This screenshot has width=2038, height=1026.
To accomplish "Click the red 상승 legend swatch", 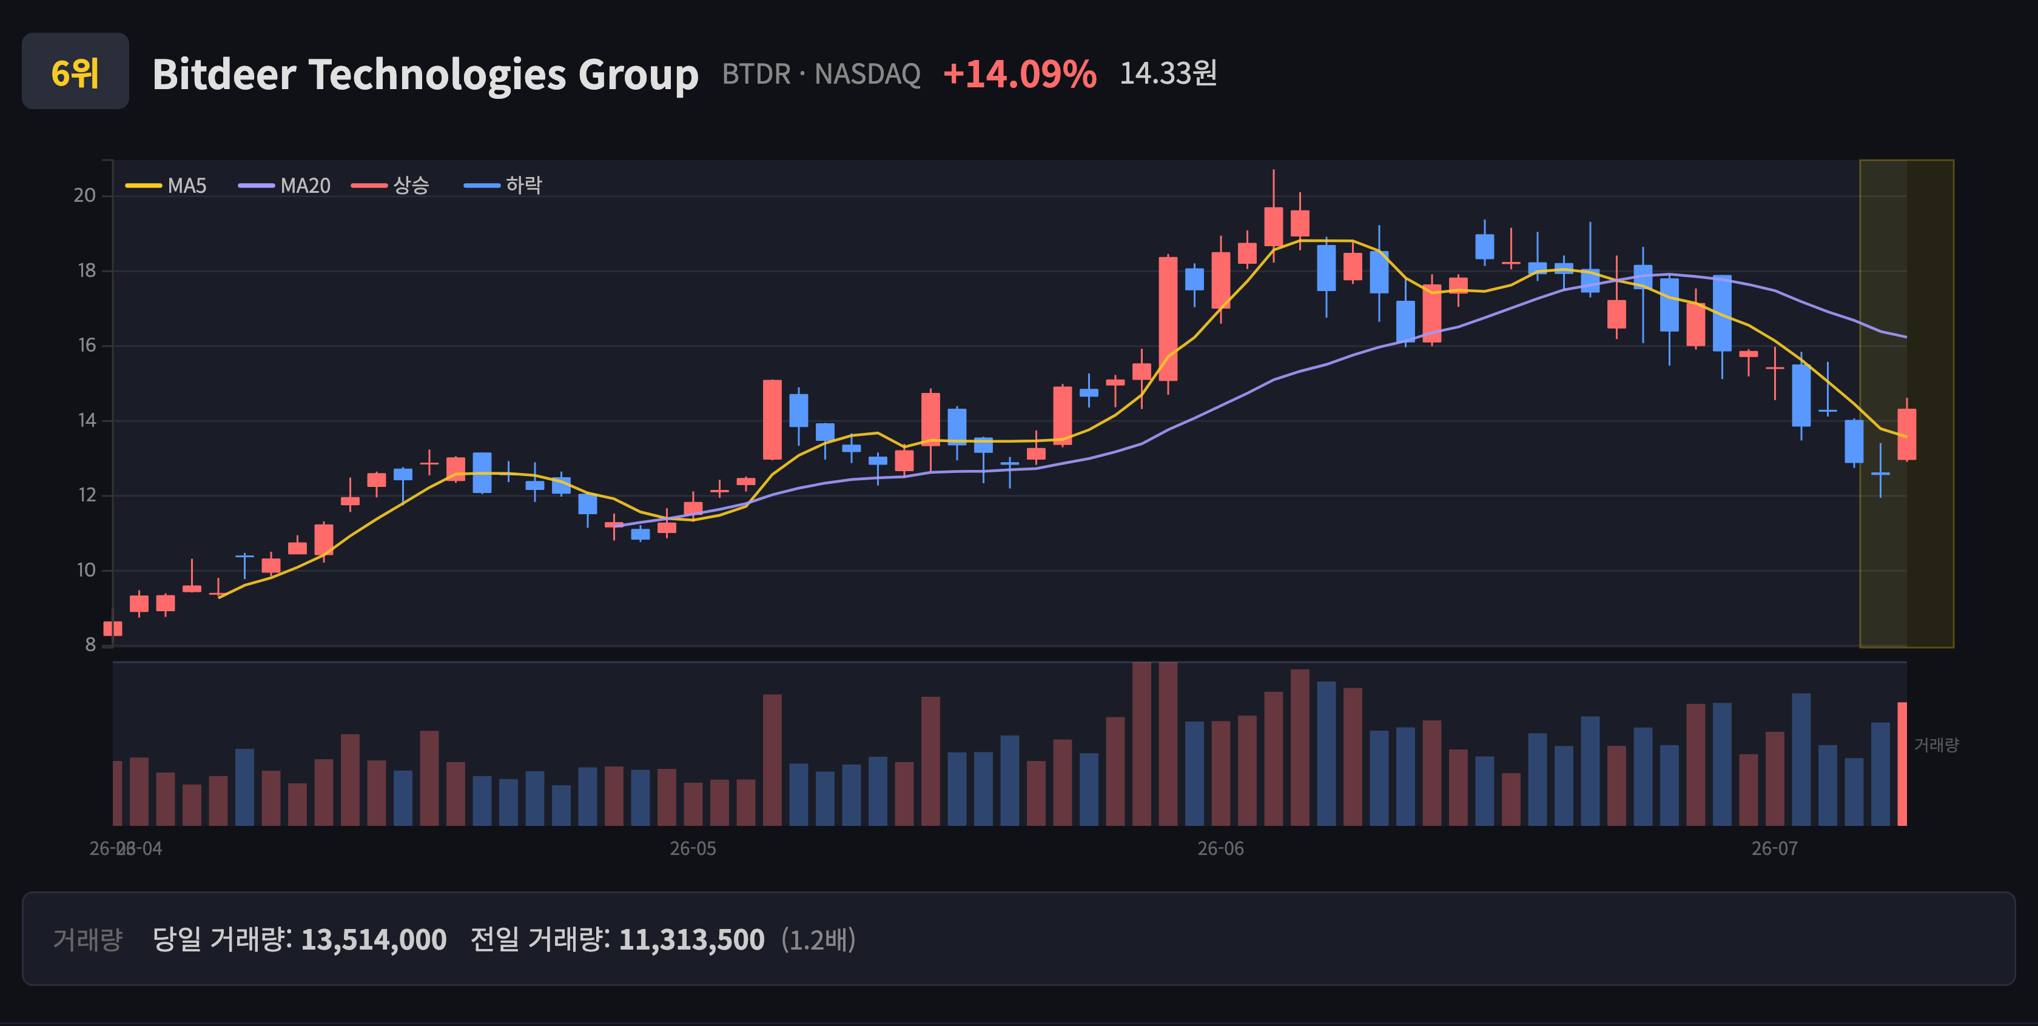I will pos(369,186).
